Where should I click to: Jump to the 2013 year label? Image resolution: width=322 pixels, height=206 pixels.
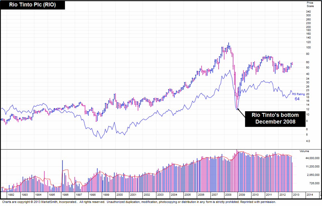coord(296,195)
